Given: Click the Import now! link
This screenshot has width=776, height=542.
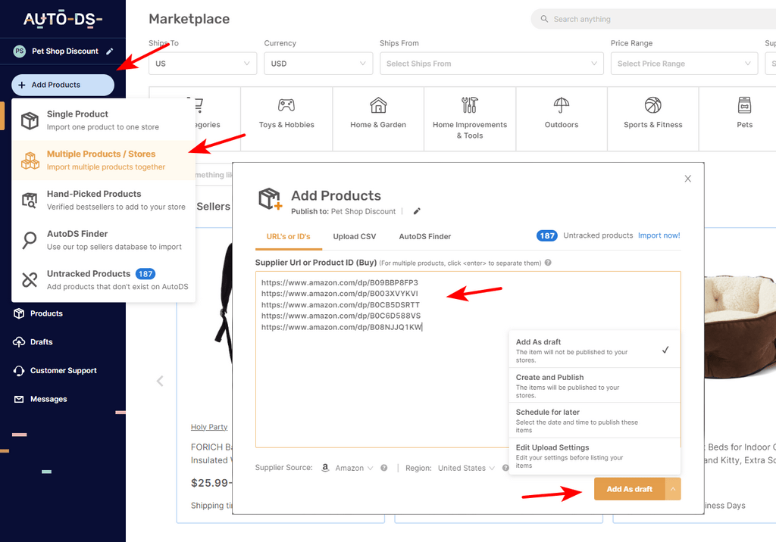Looking at the screenshot, I should point(659,235).
